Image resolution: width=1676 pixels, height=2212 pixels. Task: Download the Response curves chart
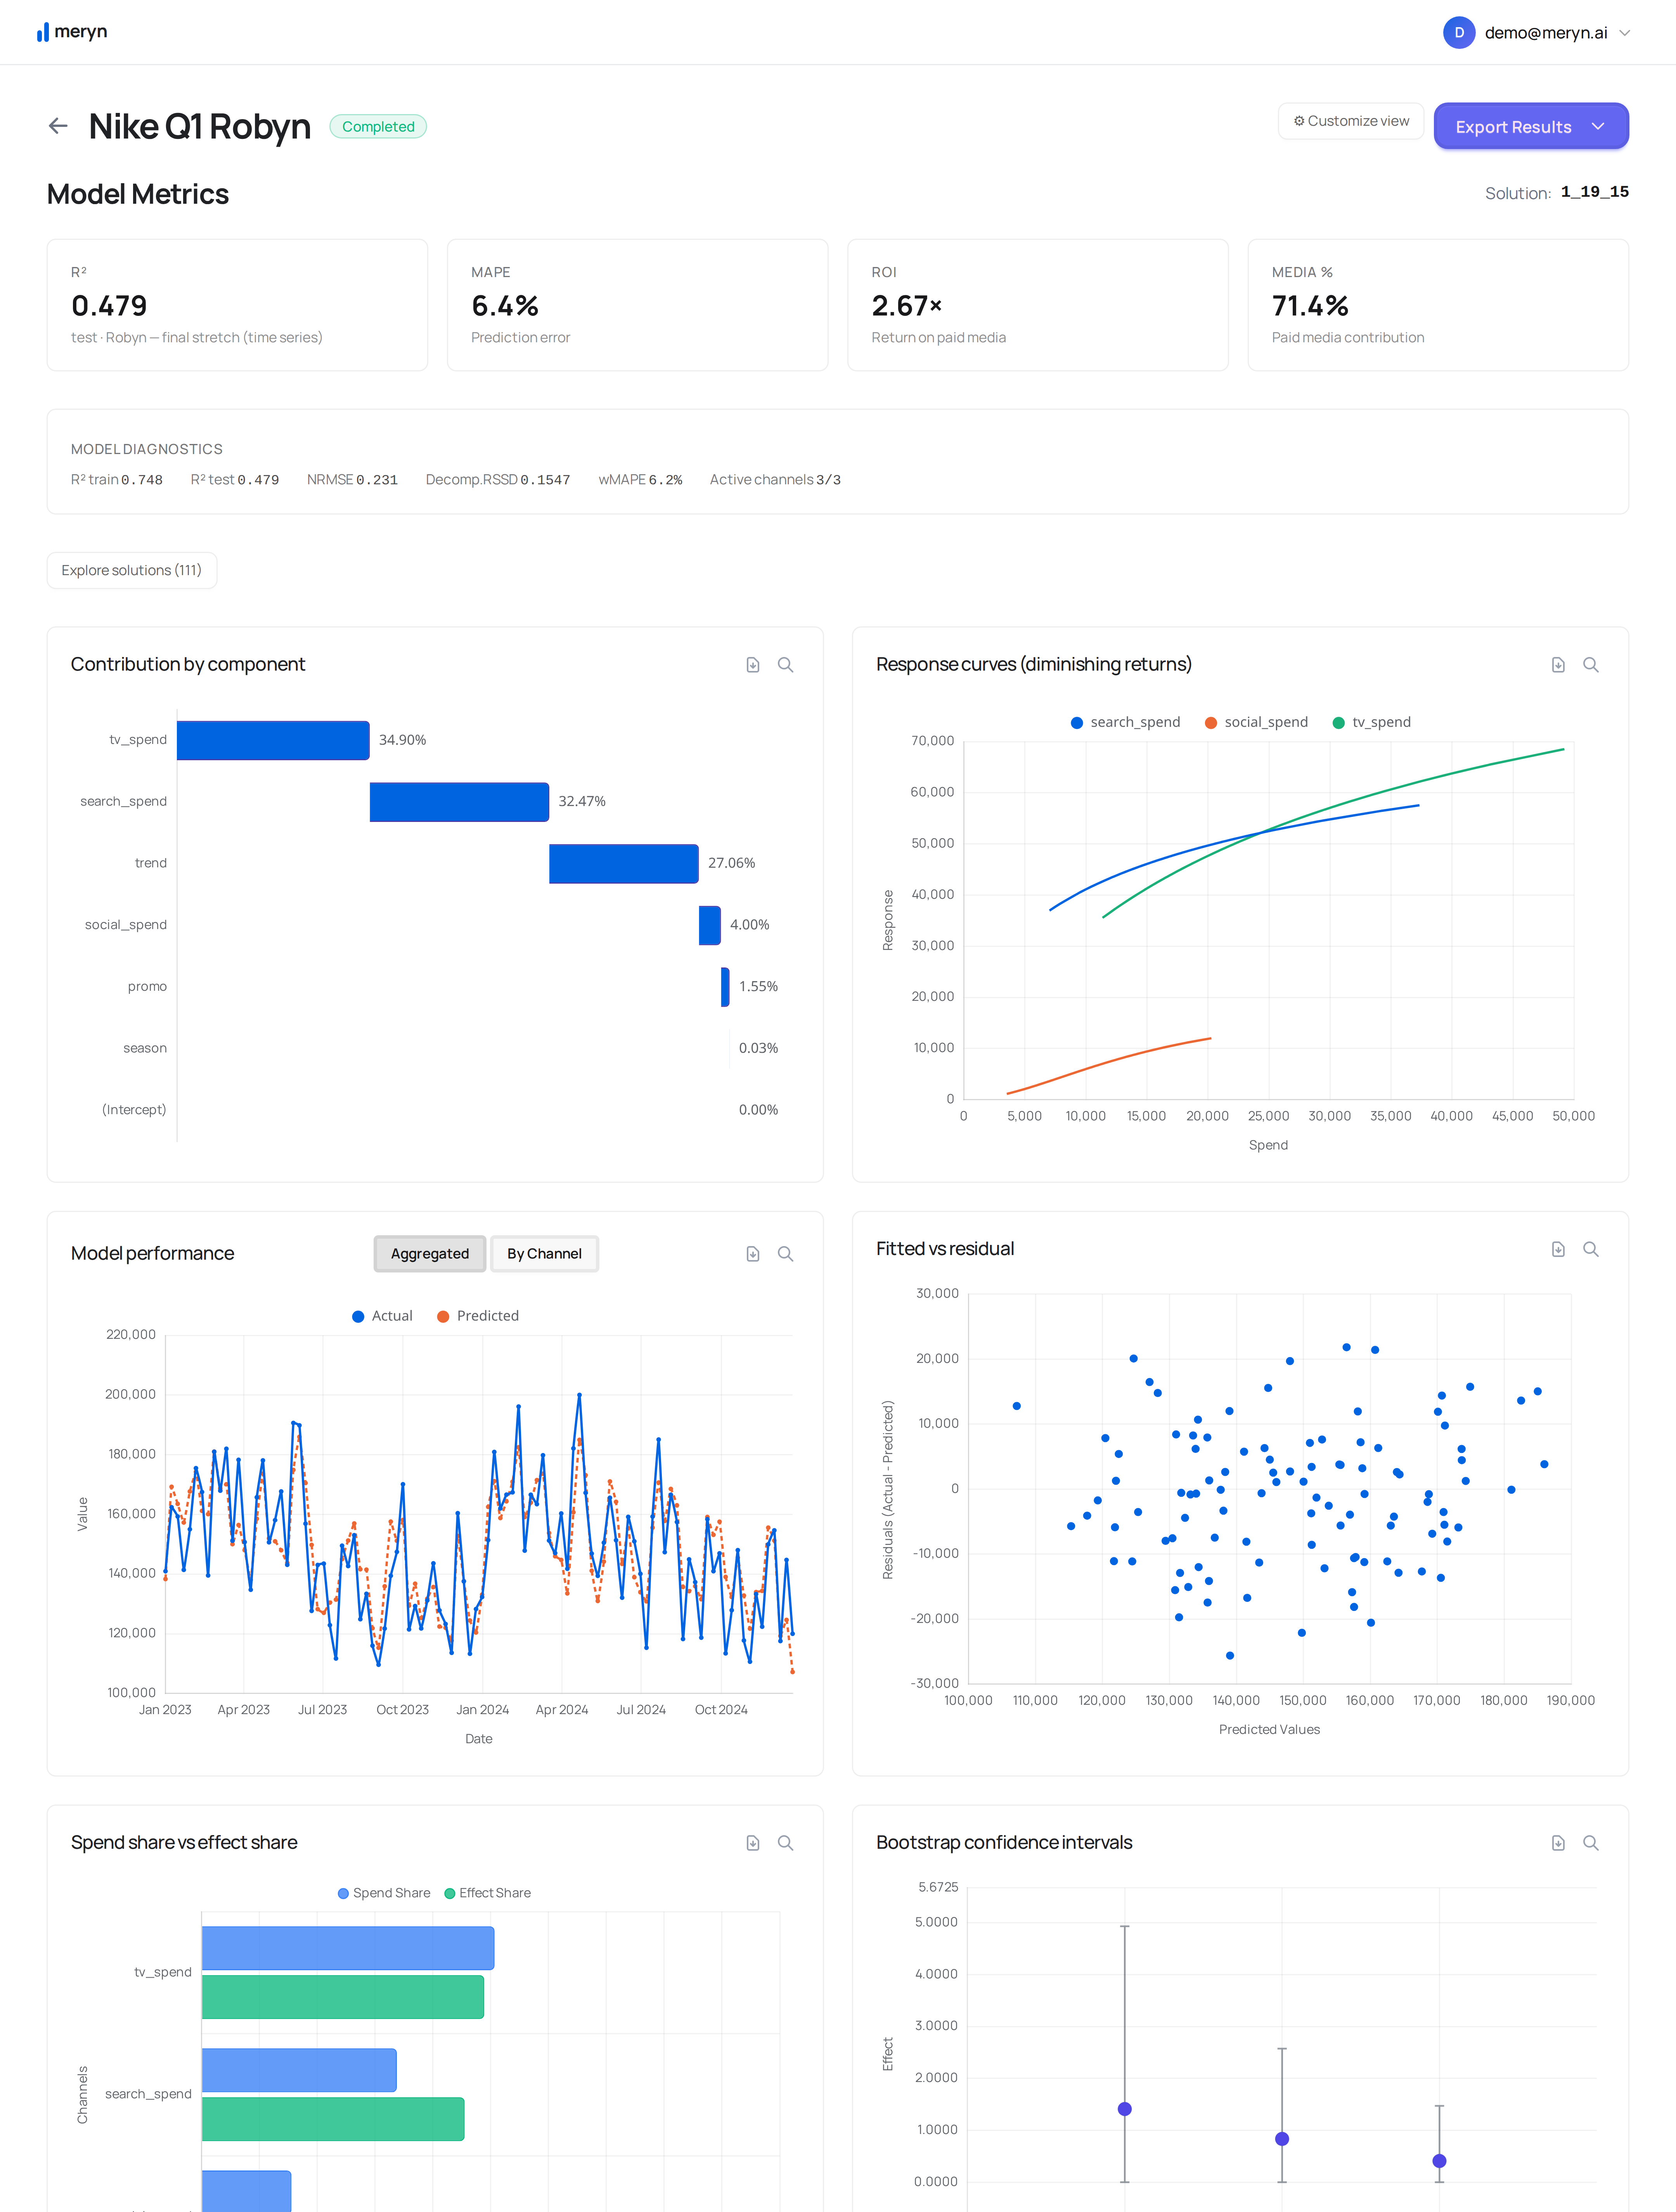[1558, 665]
